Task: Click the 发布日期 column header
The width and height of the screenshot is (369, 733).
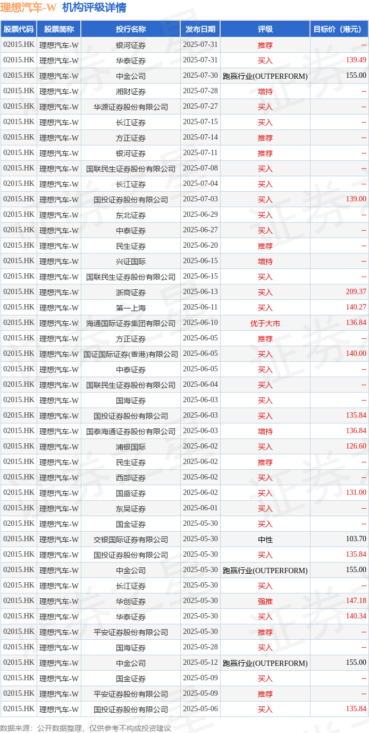Action: pos(200,29)
